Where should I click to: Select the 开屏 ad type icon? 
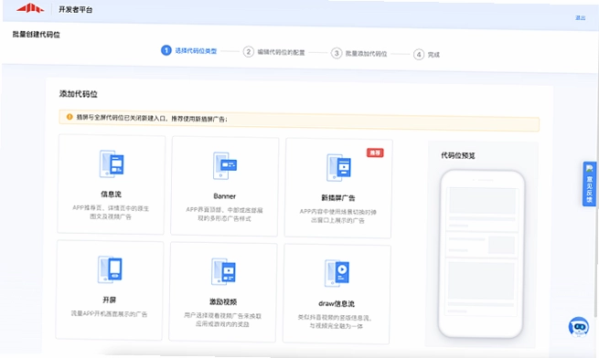[110, 269]
